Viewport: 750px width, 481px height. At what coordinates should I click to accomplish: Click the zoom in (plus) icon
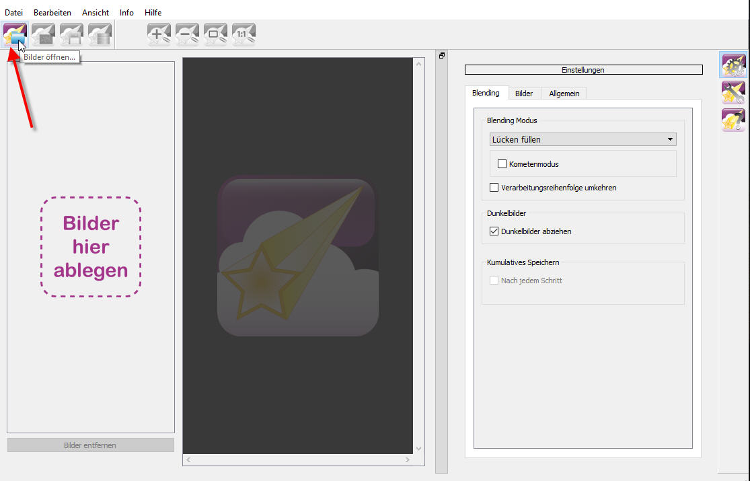[159, 34]
